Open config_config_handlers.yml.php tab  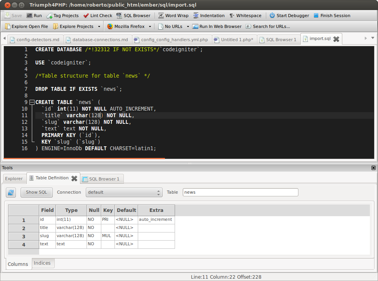(x=172, y=40)
